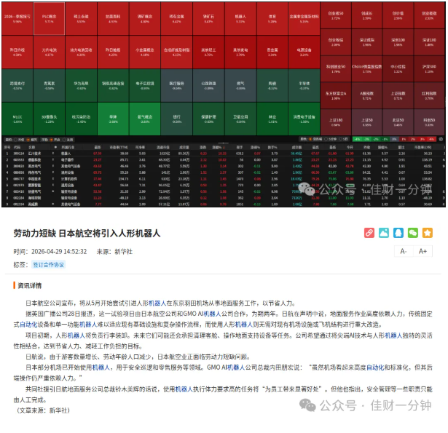Open the 签订合作协议 tag

click(x=48, y=265)
